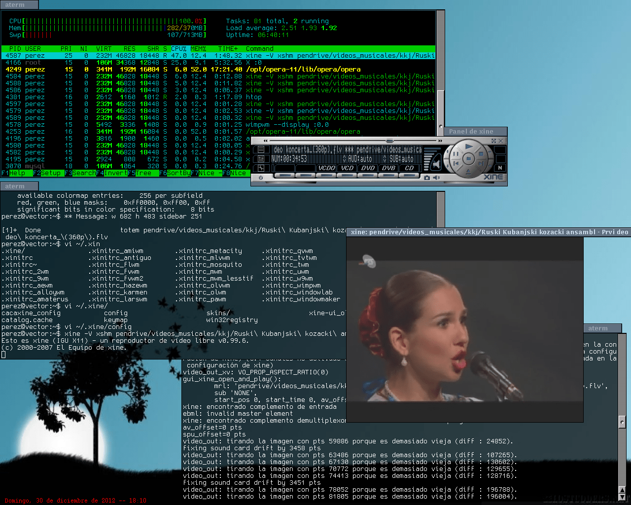Click F4 Invert in htop
This screenshot has width=631, height=505.
[112, 173]
